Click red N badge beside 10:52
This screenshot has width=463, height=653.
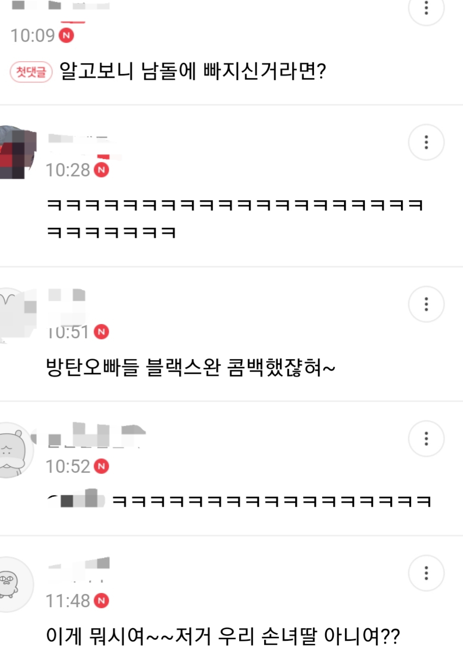tap(102, 466)
